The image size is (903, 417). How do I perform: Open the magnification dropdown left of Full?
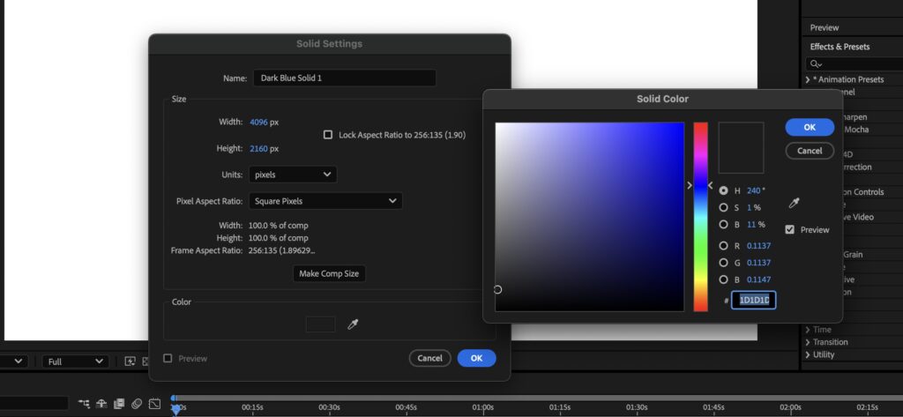pyautogui.click(x=14, y=361)
